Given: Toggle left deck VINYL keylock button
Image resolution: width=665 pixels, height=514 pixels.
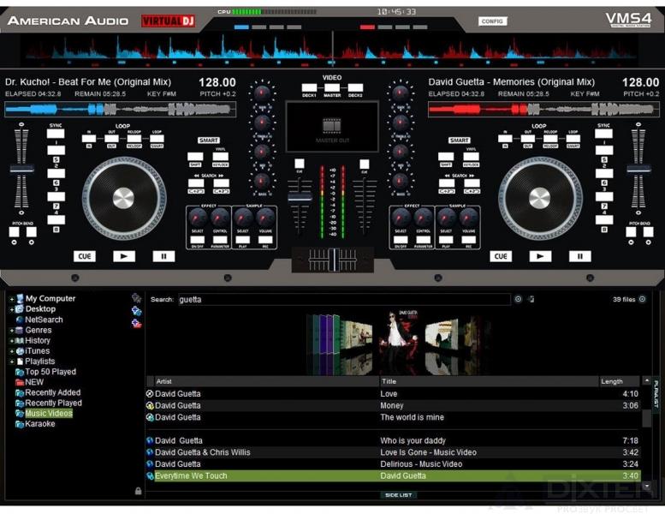Looking at the screenshot, I should pyautogui.click(x=221, y=157).
